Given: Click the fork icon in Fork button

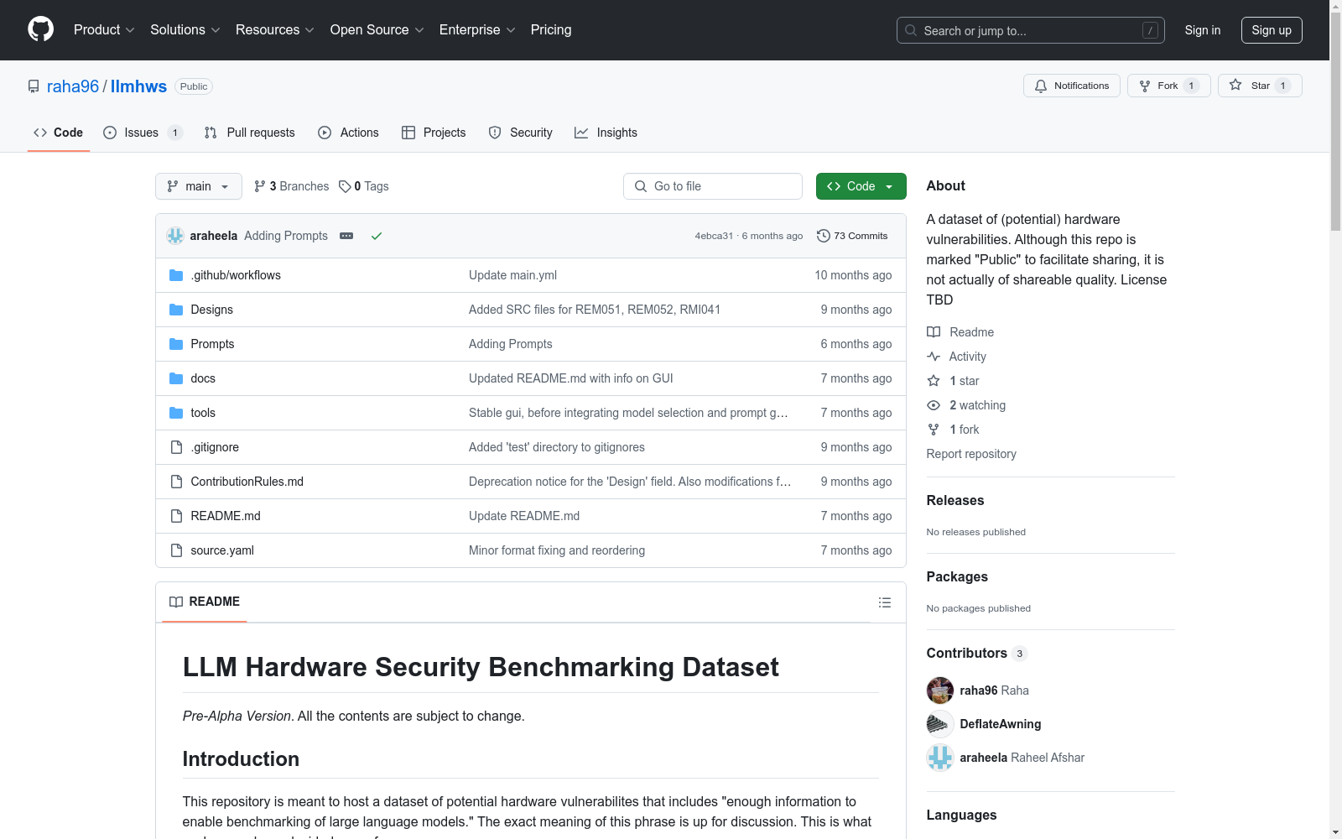Looking at the screenshot, I should click(x=1145, y=86).
